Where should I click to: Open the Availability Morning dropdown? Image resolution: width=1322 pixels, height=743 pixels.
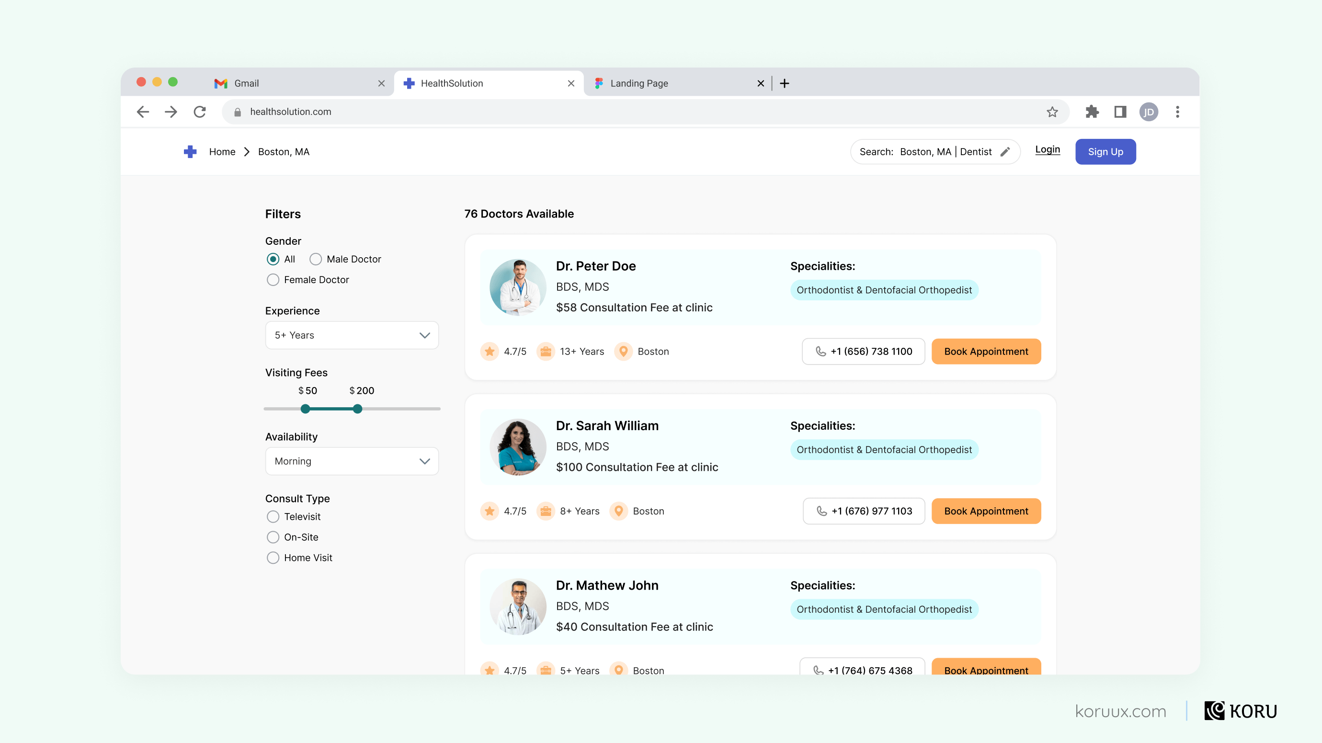352,461
